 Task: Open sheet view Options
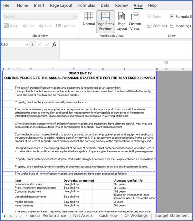pyautogui.click(x=66, y=26)
